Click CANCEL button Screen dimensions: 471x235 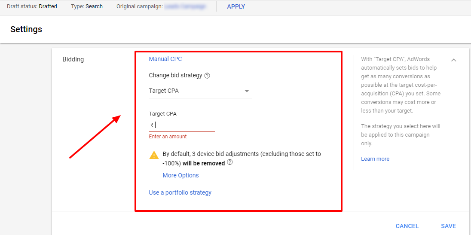(407, 226)
